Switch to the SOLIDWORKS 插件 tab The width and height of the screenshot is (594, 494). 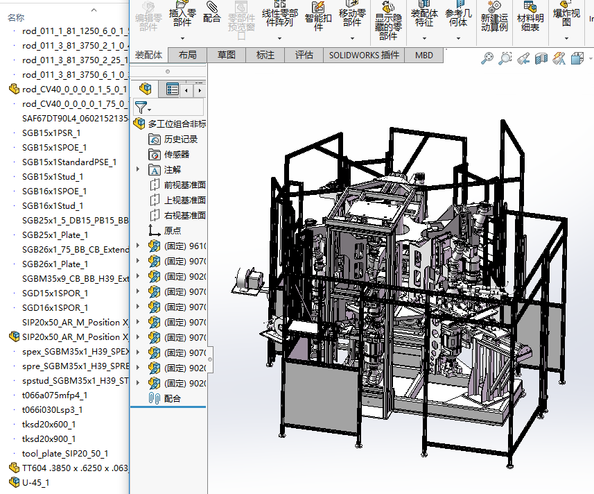(364, 55)
